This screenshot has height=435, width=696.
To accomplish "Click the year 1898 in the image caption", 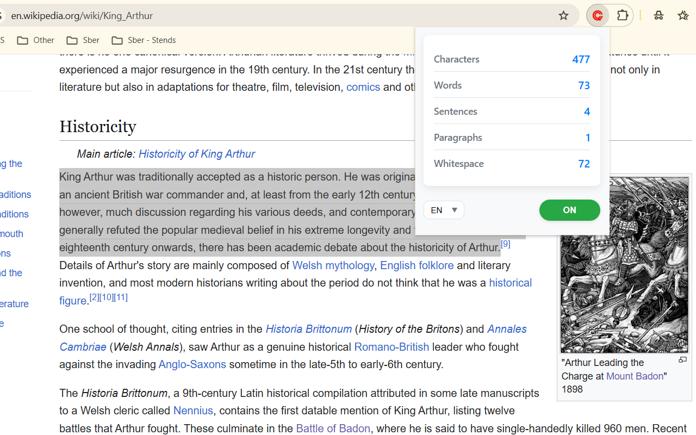I will [572, 389].
